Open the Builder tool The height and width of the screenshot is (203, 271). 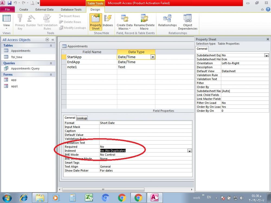coord(31,21)
